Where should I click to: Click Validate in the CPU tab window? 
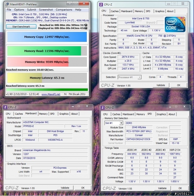click(x=161, y=85)
